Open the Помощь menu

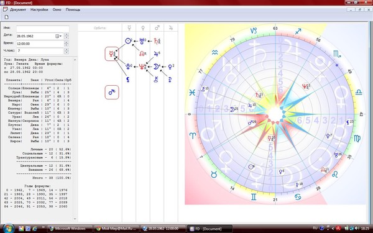click(x=73, y=10)
